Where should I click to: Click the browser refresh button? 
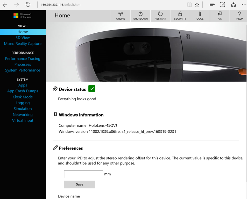point(28,5)
